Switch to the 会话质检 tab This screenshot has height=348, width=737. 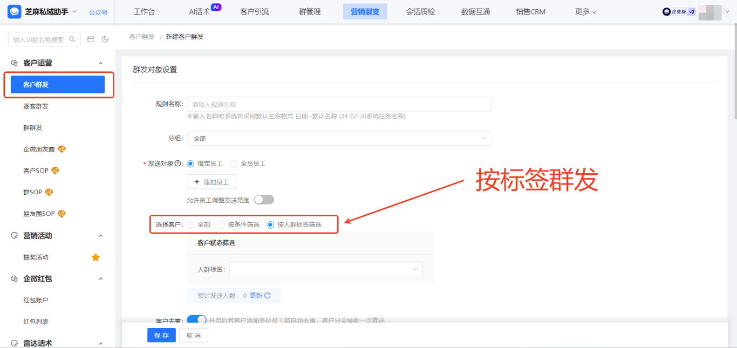click(420, 11)
